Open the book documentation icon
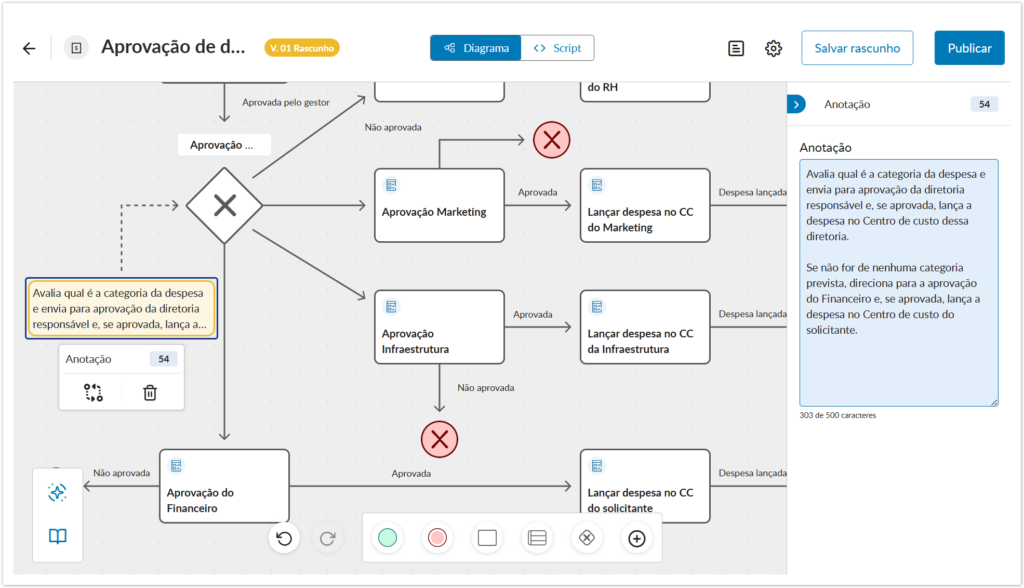Image resolution: width=1024 pixels, height=588 pixels. point(57,536)
